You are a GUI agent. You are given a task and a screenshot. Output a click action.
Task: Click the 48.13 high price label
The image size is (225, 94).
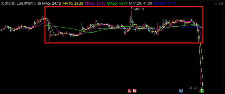139,9
